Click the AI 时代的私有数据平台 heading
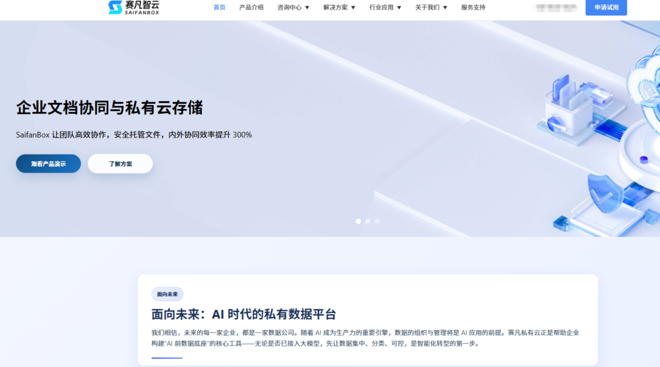The height and width of the screenshot is (367, 660). click(x=244, y=314)
